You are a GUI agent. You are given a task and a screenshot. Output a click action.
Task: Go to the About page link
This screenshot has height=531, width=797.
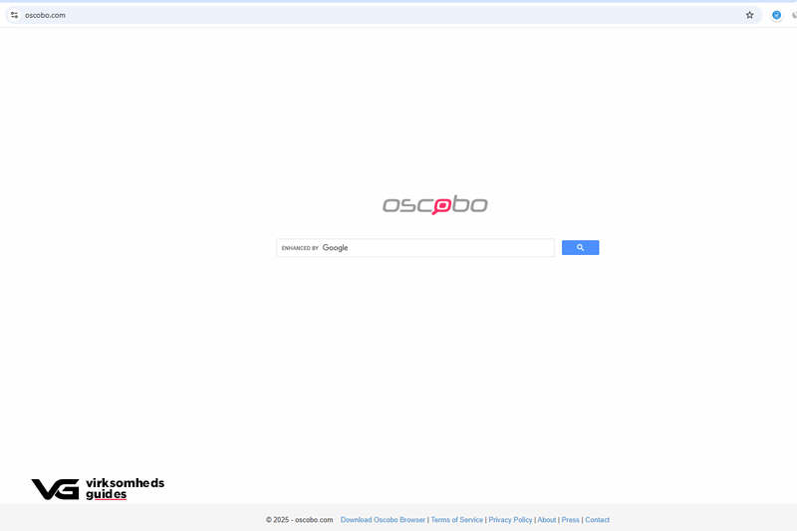pos(547,520)
